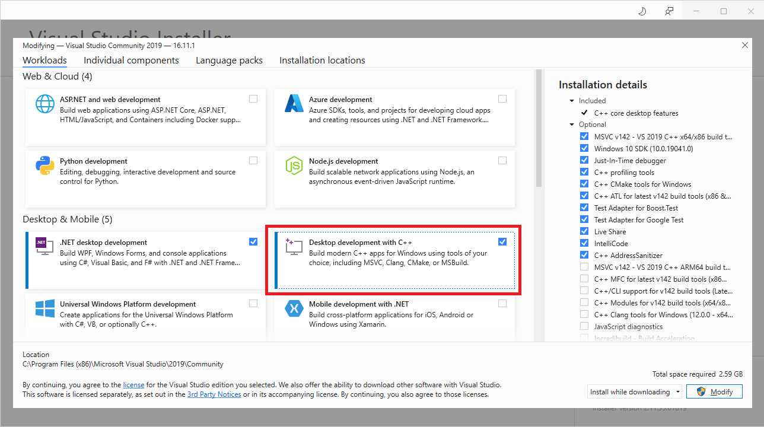Select the .NET desktop development monitor icon
Image resolution: width=764 pixels, height=427 pixels.
pyautogui.click(x=44, y=246)
